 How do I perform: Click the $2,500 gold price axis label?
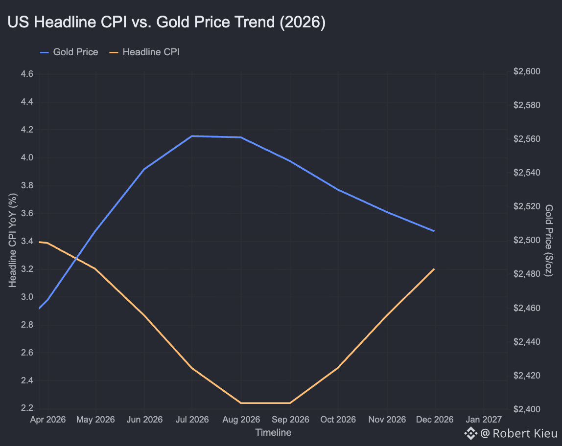click(527, 240)
